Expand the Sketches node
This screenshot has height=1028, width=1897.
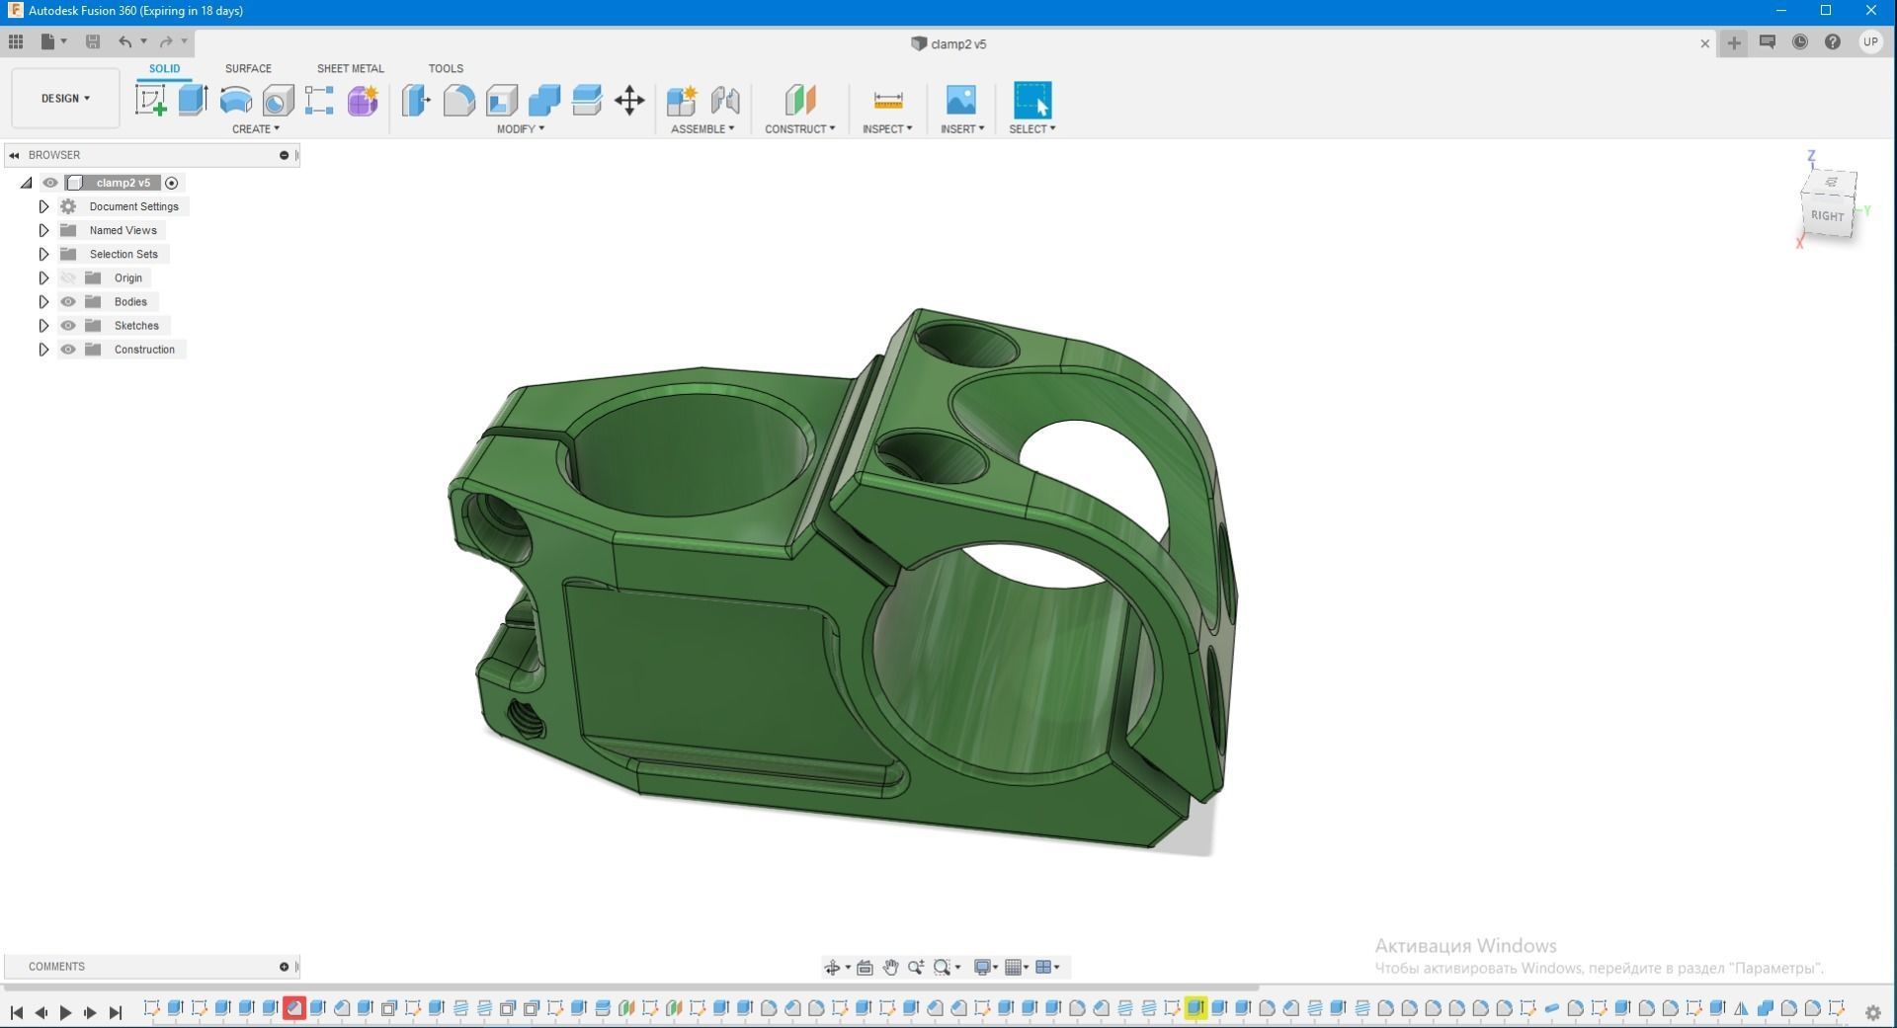[x=43, y=325]
